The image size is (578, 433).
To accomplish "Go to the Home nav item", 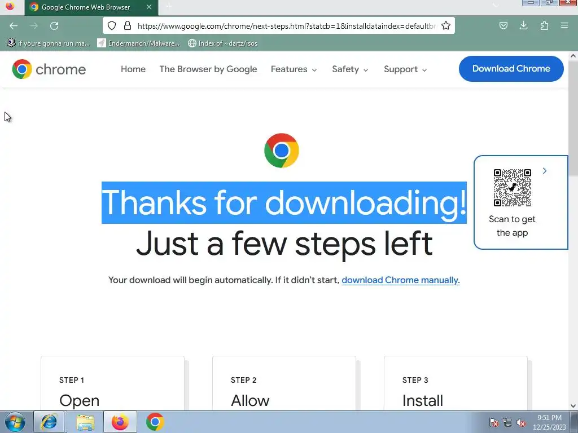I will 133,69.
